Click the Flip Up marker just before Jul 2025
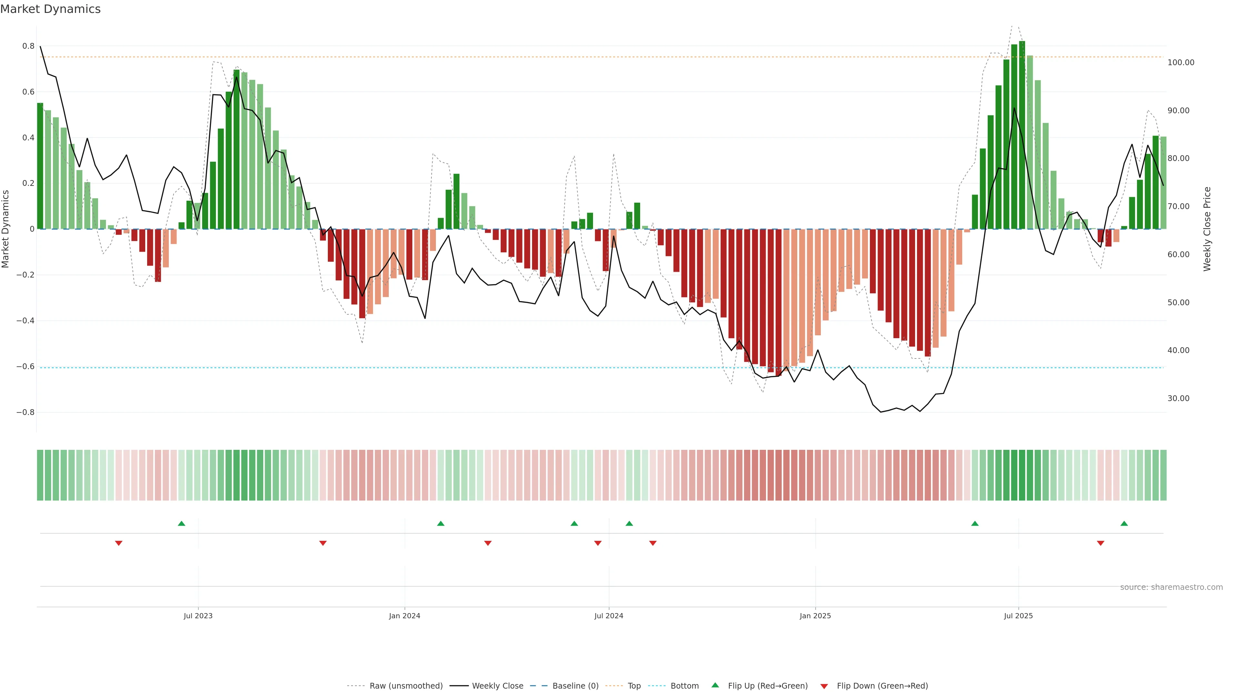 [x=975, y=523]
